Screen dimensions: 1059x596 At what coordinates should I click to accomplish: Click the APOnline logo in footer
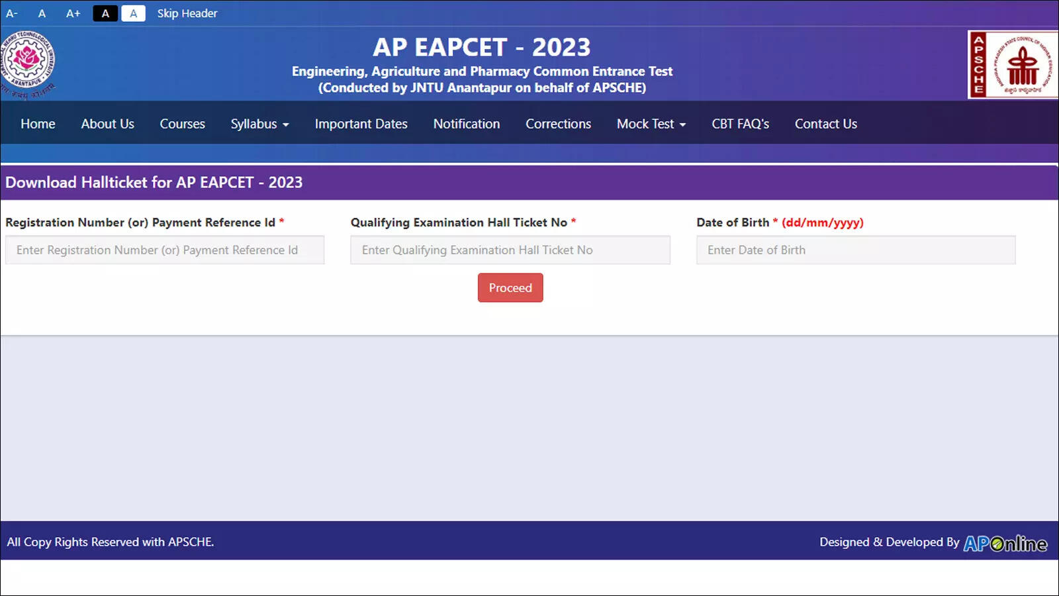point(1005,543)
